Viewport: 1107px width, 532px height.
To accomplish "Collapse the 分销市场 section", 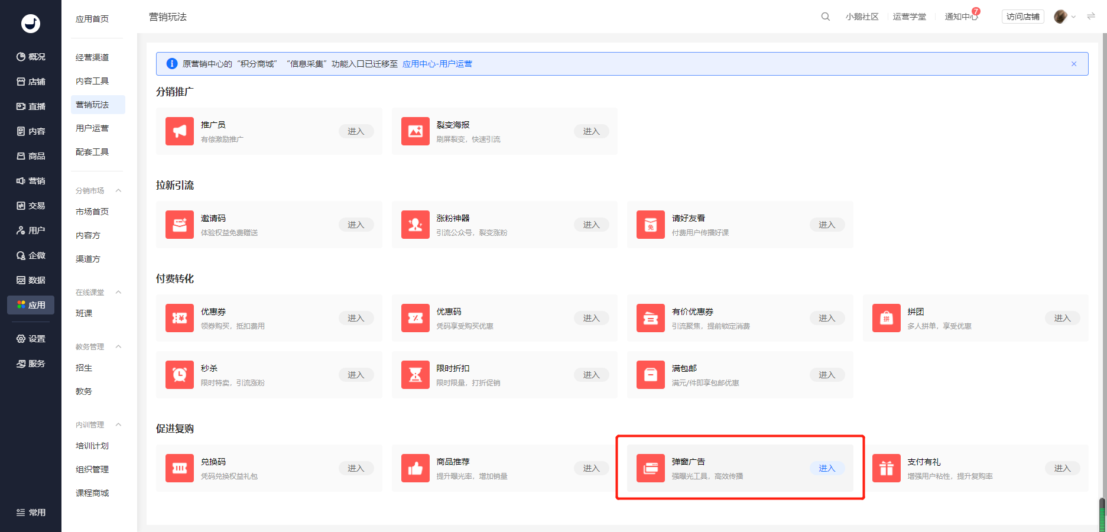I will (x=118, y=190).
